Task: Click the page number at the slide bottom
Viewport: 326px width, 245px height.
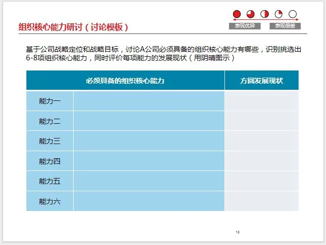Action: [238, 232]
